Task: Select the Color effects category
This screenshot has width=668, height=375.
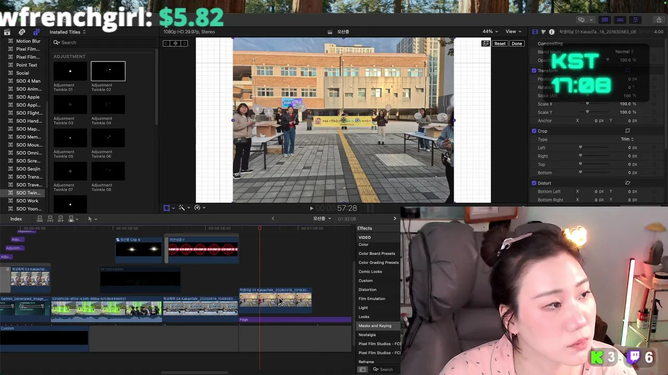Action: [x=363, y=244]
